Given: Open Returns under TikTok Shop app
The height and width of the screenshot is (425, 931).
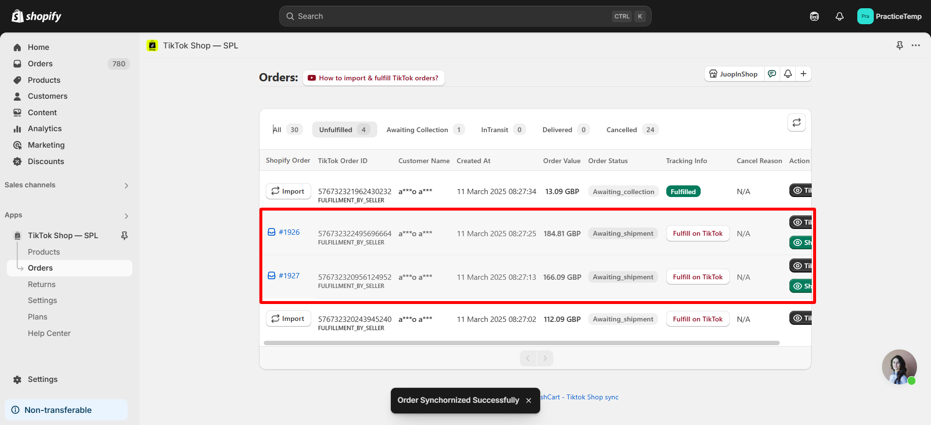Looking at the screenshot, I should point(42,285).
